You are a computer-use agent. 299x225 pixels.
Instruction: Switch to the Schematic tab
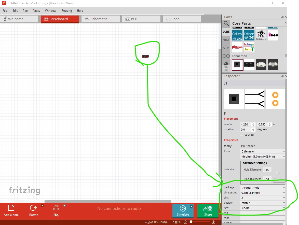click(101, 19)
